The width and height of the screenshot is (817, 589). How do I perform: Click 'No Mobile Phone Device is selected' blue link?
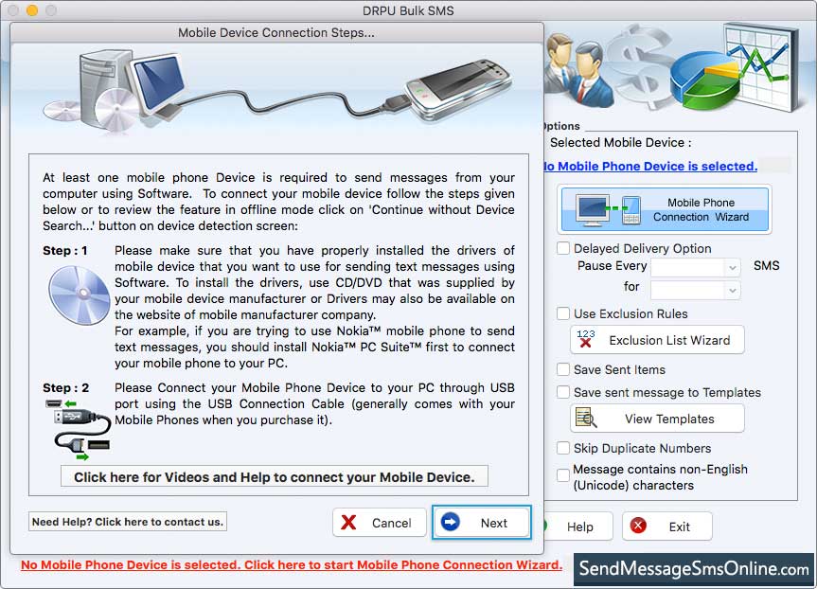click(650, 166)
